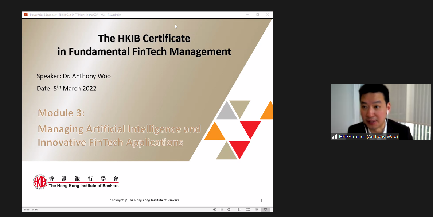Click the round red HKIB logo emblem
The image size is (433, 217).
[x=40, y=182]
